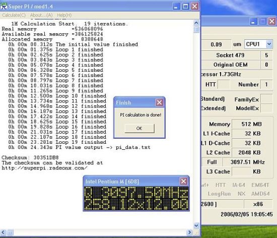Click the ModelEx value box
The width and height of the screenshot is (277, 238).
pos(266,108)
